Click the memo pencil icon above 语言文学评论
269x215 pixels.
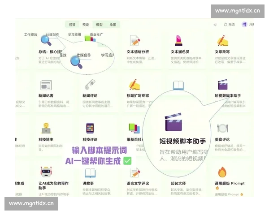tap(135, 172)
